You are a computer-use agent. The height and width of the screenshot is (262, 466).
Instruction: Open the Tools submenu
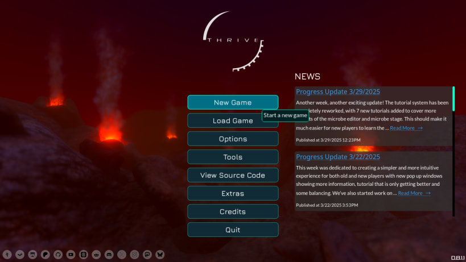pyautogui.click(x=233, y=157)
